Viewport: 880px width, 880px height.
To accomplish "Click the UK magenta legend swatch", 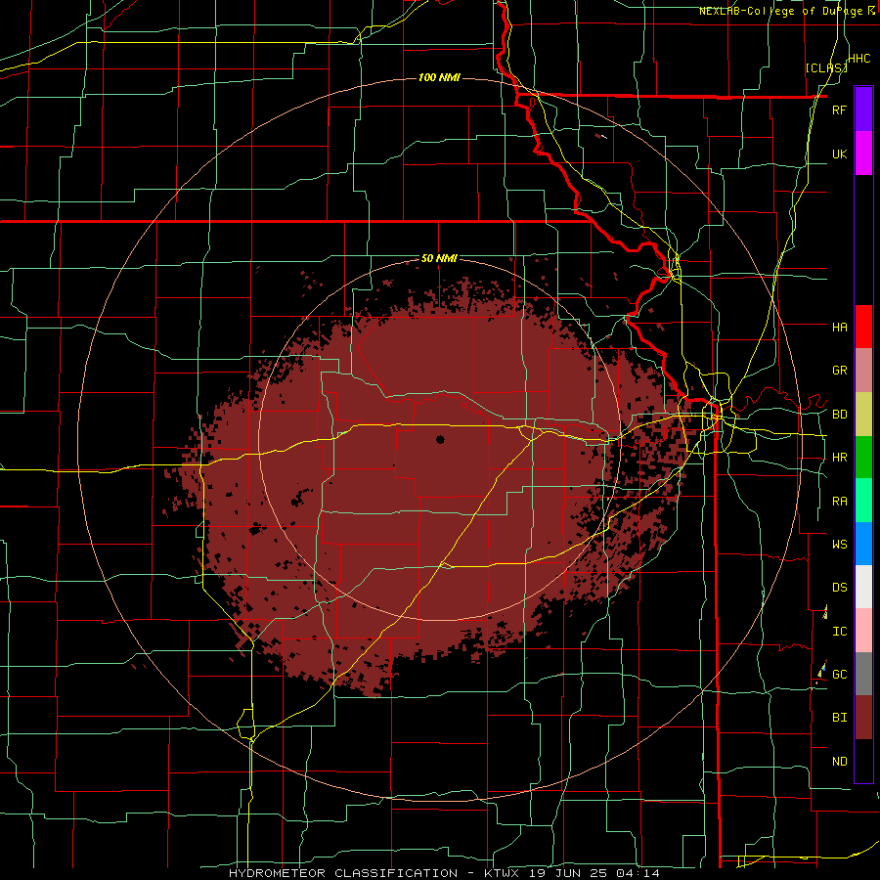I will (863, 154).
